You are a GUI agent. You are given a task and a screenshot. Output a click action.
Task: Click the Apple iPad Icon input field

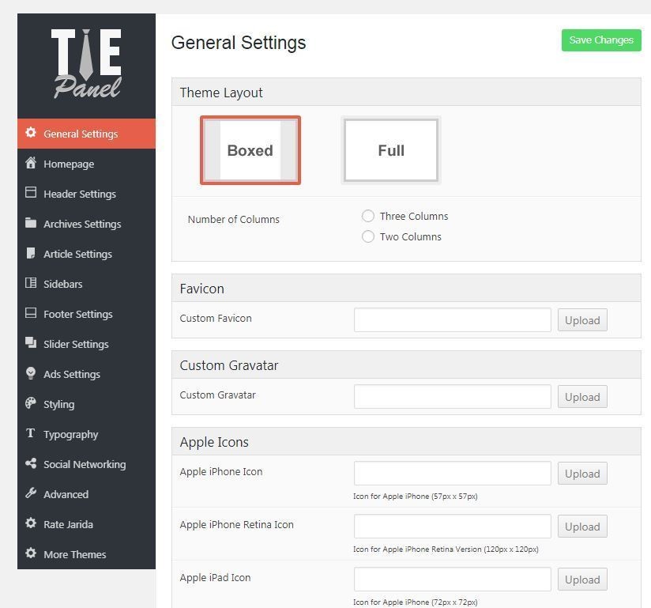coord(452,580)
